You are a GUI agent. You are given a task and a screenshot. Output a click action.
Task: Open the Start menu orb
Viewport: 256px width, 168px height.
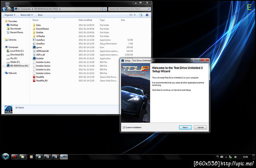(x=6, y=156)
